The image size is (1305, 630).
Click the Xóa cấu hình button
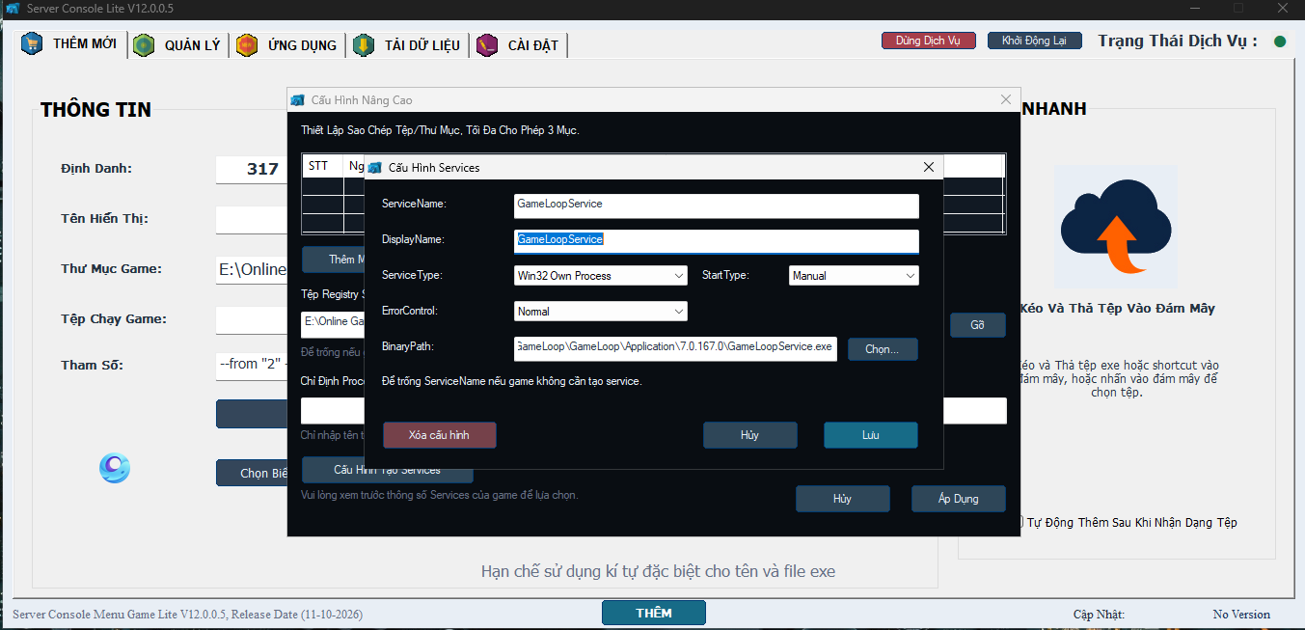pyautogui.click(x=440, y=435)
